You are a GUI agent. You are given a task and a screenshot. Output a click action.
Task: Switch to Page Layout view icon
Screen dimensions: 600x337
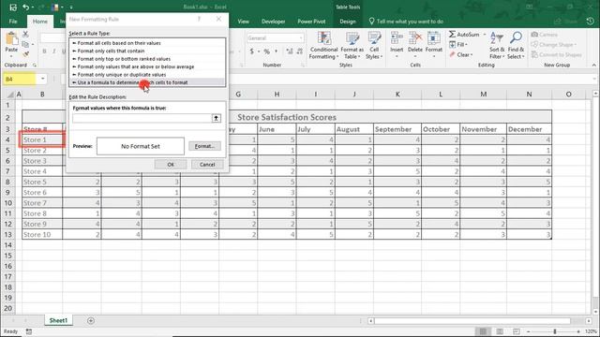click(500, 331)
